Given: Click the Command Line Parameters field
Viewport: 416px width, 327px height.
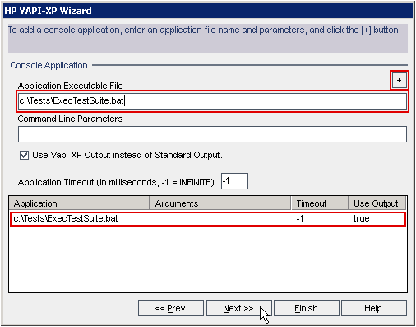Looking at the screenshot, I should (x=212, y=134).
